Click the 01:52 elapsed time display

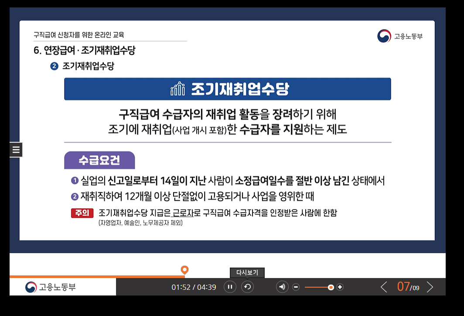180,287
